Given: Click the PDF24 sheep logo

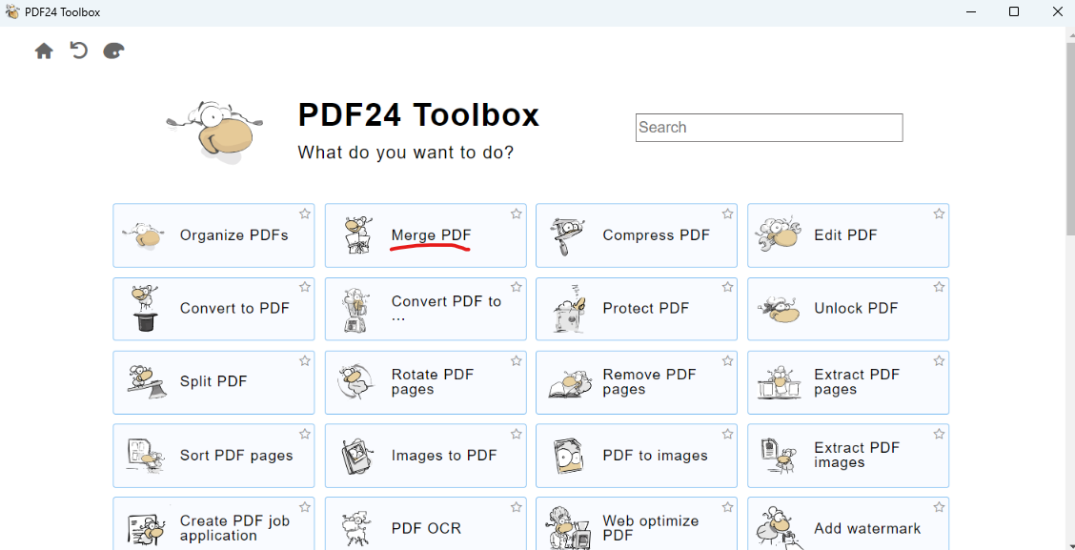Looking at the screenshot, I should tap(214, 131).
